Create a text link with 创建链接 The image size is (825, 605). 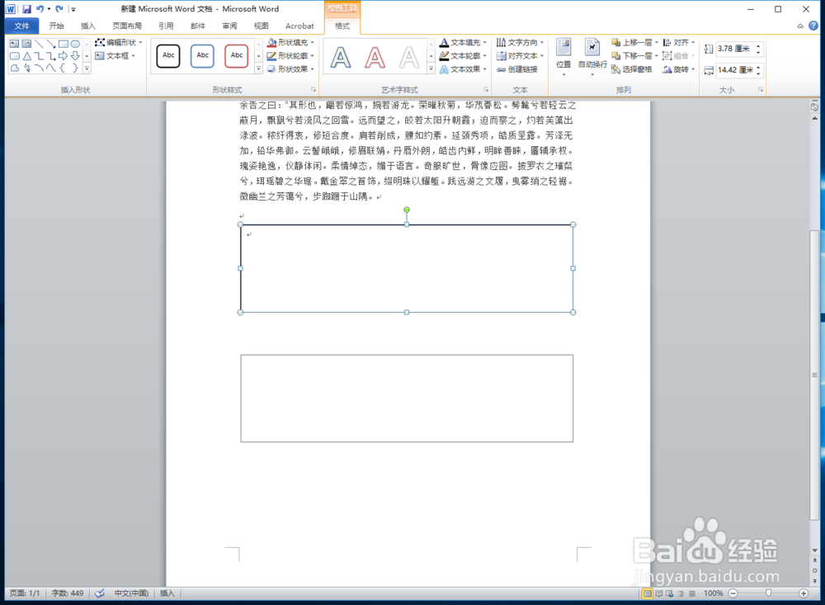tap(521, 69)
